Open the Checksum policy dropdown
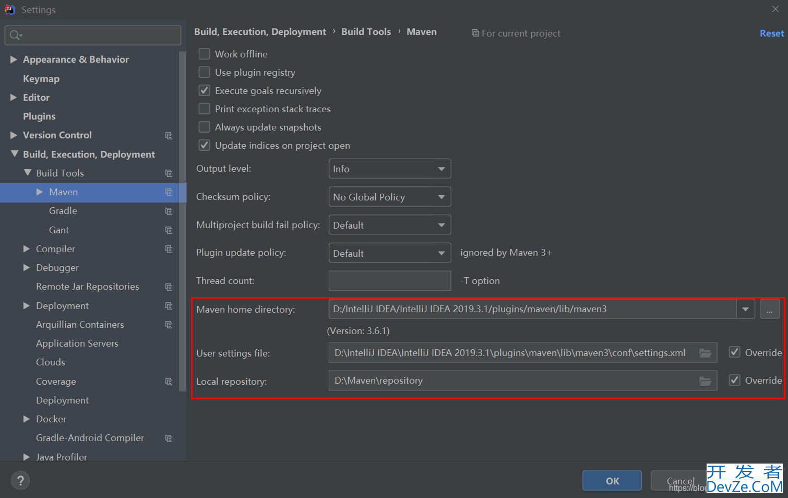788x498 pixels. [390, 197]
